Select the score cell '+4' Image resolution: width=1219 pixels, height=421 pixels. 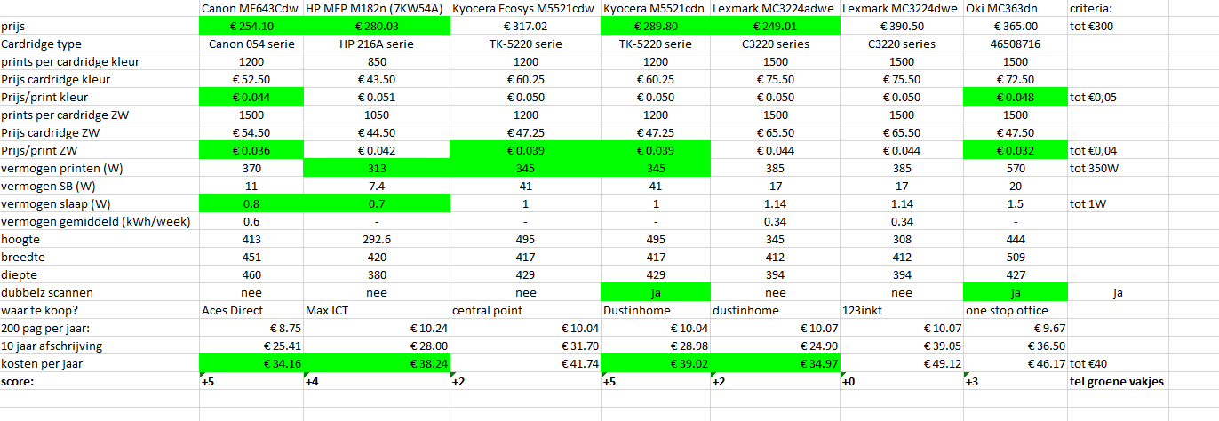pyautogui.click(x=377, y=382)
